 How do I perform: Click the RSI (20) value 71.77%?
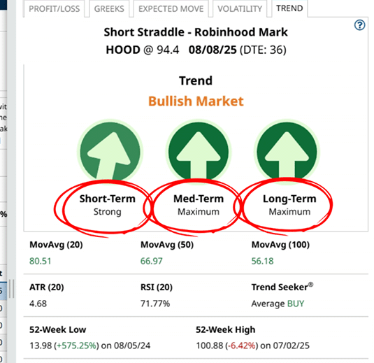(x=155, y=304)
